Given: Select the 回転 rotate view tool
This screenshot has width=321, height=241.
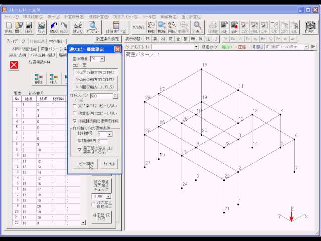Looking at the screenshot, I should click(x=172, y=27).
